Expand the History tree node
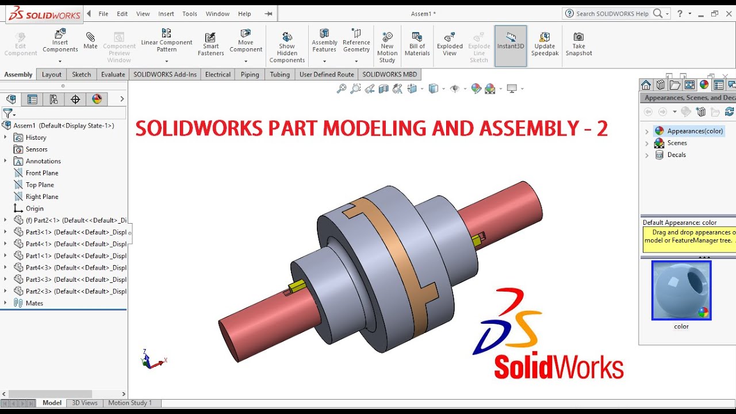The image size is (736, 414). click(5, 137)
